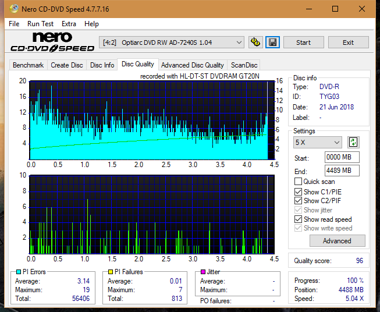The image size is (380, 312).
Task: Toggle the Show jitter checkbox
Action: [298, 210]
